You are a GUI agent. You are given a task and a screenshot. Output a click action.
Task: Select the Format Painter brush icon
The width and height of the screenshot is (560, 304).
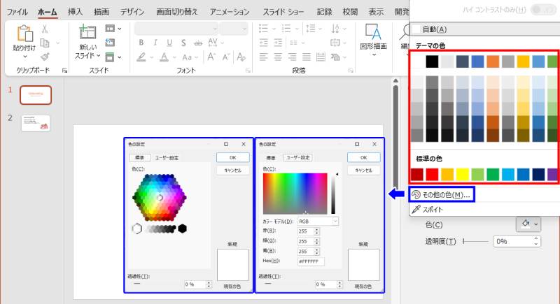click(45, 57)
